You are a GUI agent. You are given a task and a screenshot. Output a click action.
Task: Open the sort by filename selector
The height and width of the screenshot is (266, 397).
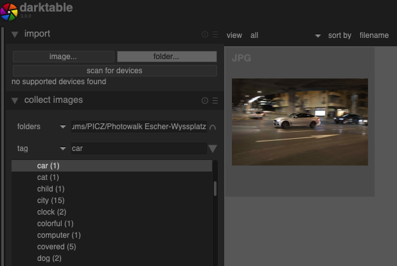[x=374, y=35]
